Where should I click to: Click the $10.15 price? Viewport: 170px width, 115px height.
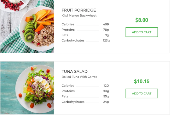[x=142, y=81]
